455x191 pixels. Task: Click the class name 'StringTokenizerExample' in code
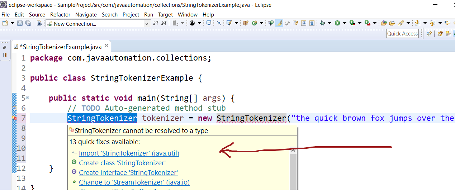pyautogui.click(x=142, y=78)
